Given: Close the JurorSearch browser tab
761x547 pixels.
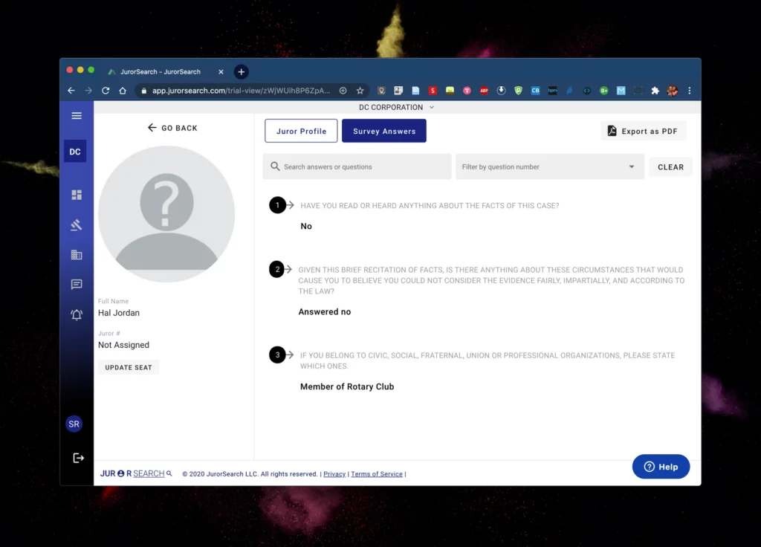Looking at the screenshot, I should click(x=221, y=72).
